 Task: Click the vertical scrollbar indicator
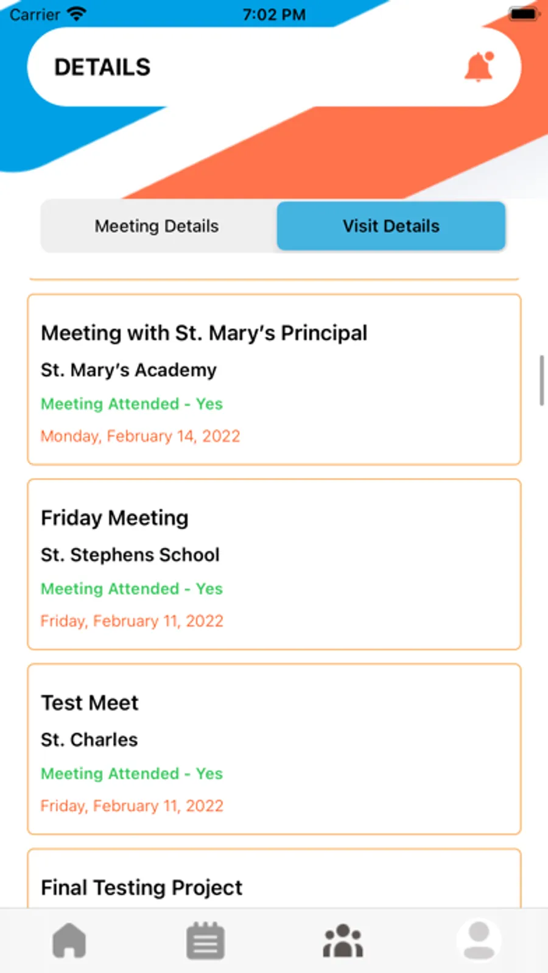[541, 381]
